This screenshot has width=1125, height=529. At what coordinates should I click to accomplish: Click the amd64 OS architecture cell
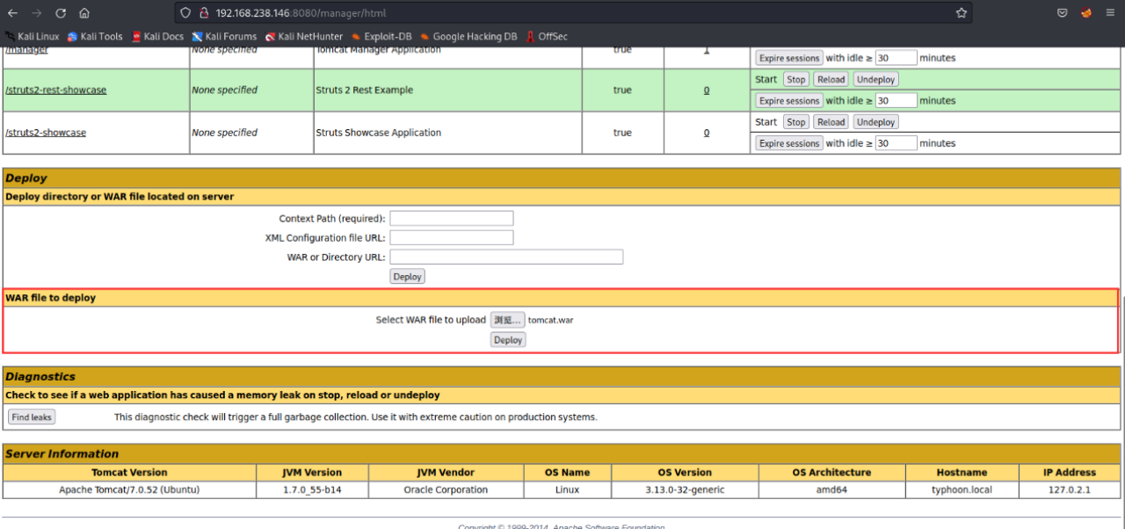click(830, 489)
